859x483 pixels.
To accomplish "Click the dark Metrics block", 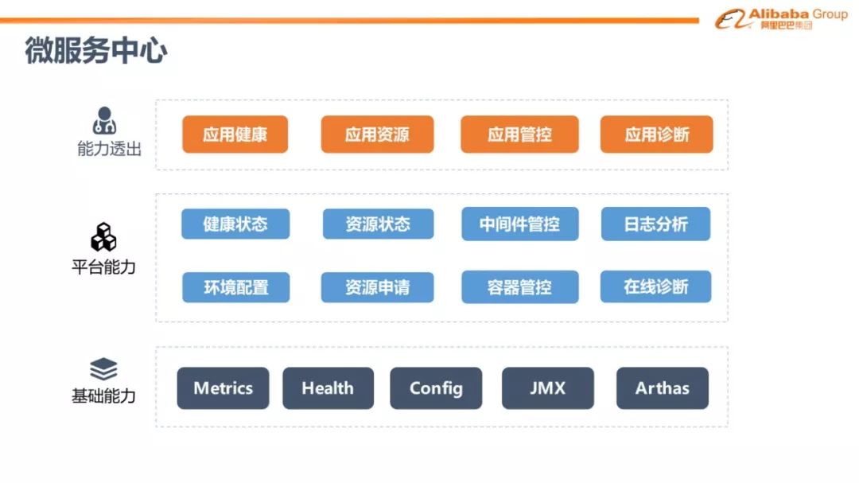I will point(223,388).
